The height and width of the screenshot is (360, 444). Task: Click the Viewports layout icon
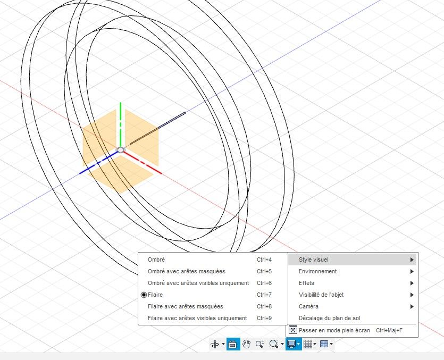pos(324,344)
